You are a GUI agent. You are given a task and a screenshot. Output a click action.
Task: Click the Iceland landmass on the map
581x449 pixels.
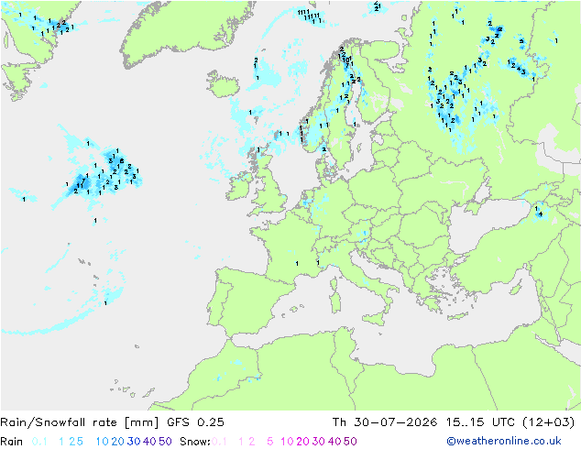tap(223, 85)
